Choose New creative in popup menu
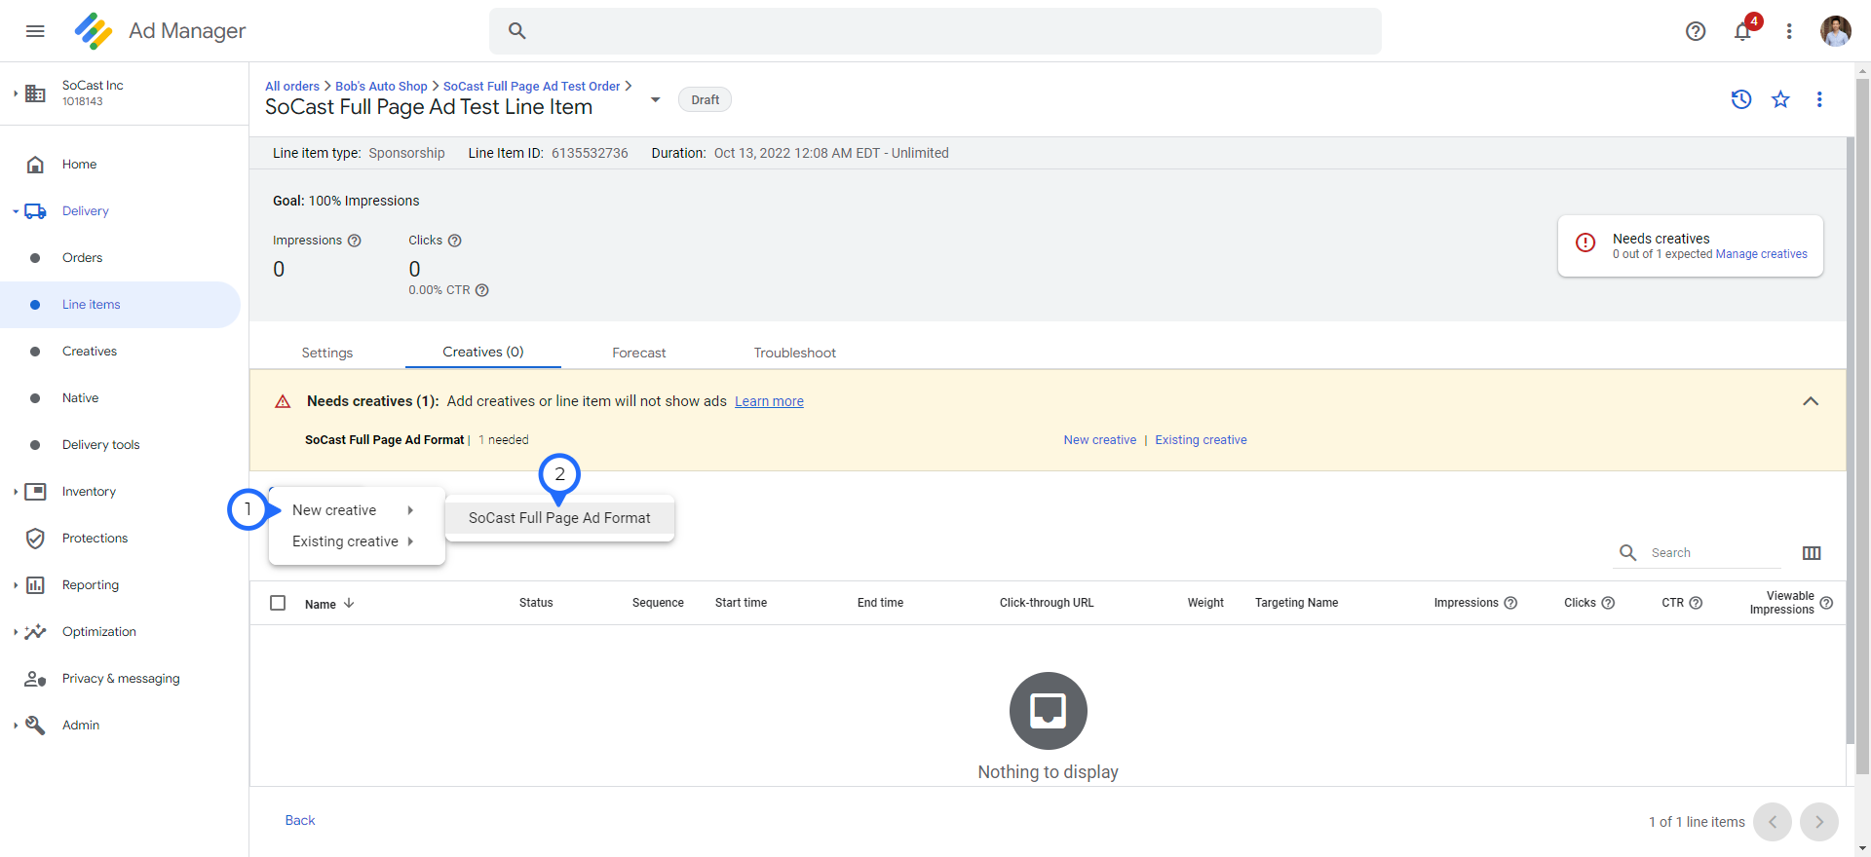This screenshot has height=857, width=1871. [x=357, y=510]
